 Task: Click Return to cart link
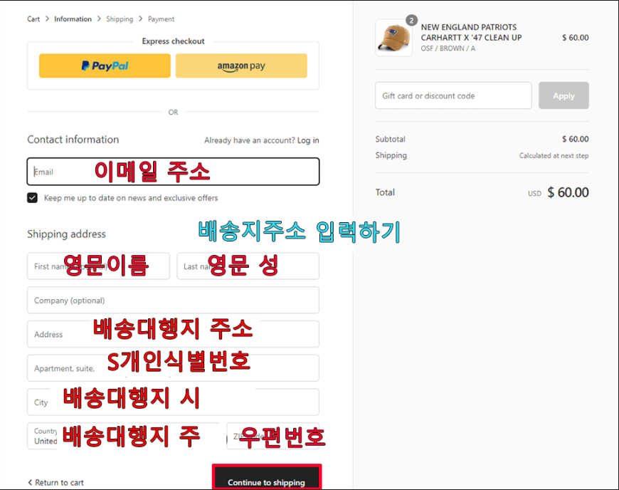(59, 482)
